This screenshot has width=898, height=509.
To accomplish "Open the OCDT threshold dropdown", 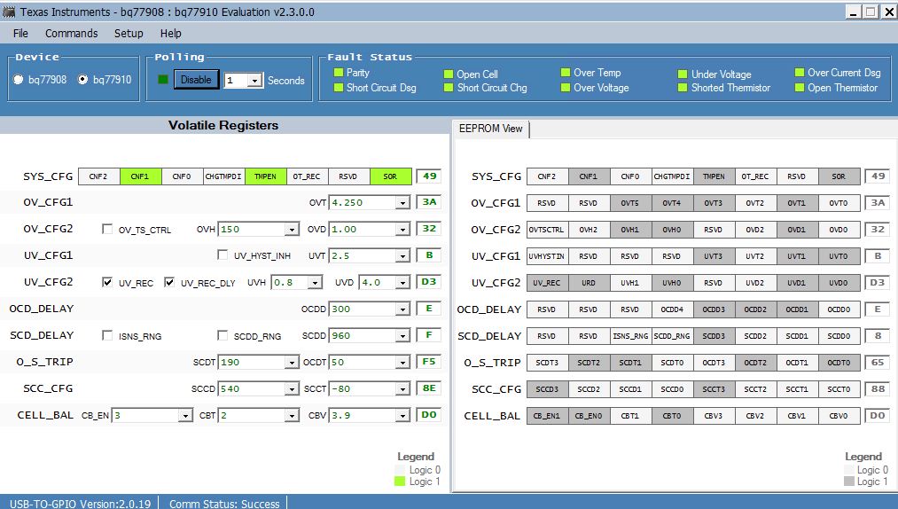I will (x=402, y=363).
